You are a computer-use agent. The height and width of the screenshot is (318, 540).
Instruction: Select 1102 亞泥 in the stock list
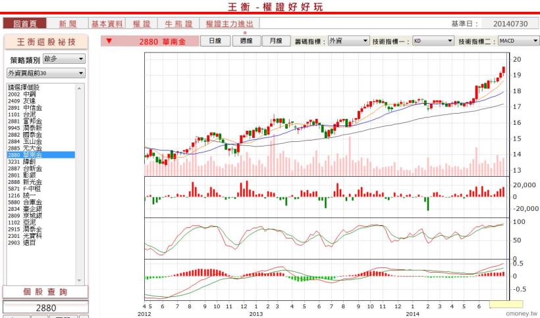[41, 223]
